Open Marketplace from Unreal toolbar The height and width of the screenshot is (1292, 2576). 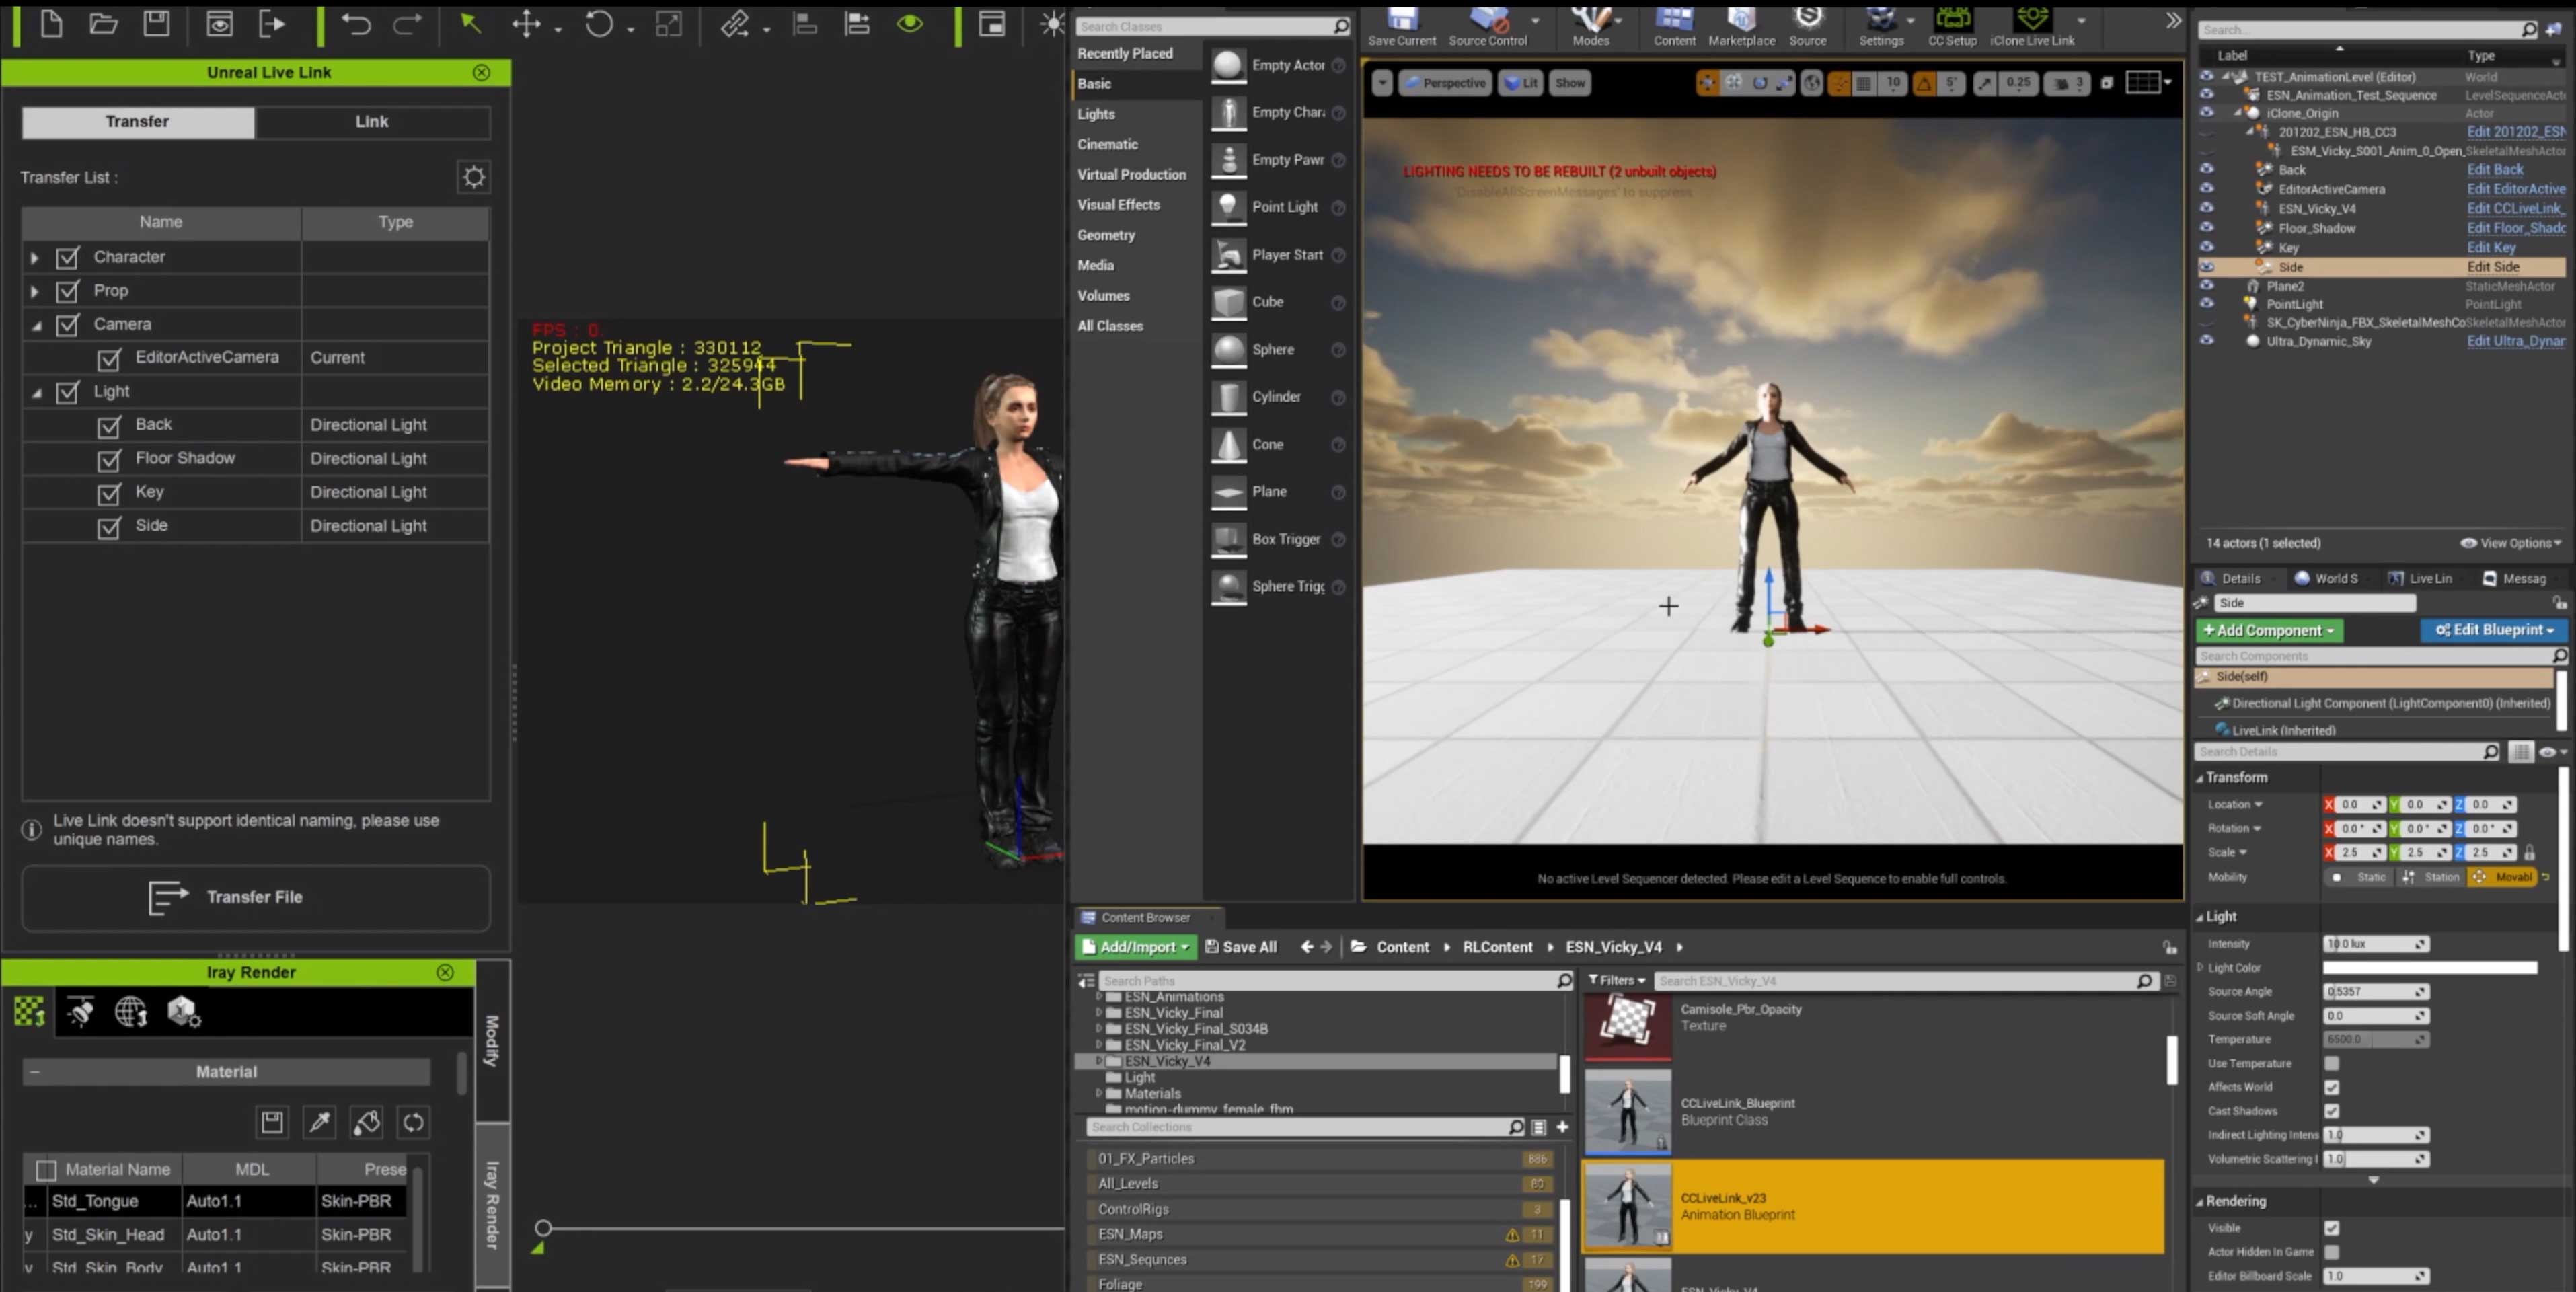(1741, 27)
